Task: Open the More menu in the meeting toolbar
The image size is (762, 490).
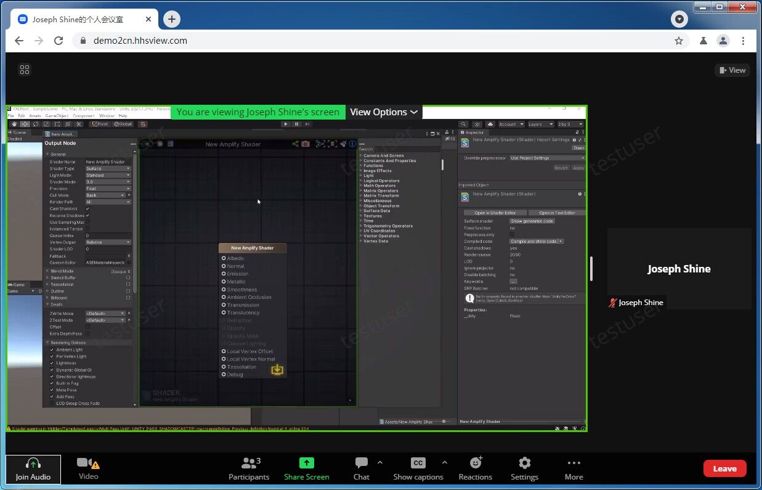Action: 574,463
